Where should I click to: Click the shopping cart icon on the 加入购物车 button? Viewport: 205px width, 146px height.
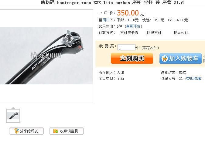pos(165,58)
